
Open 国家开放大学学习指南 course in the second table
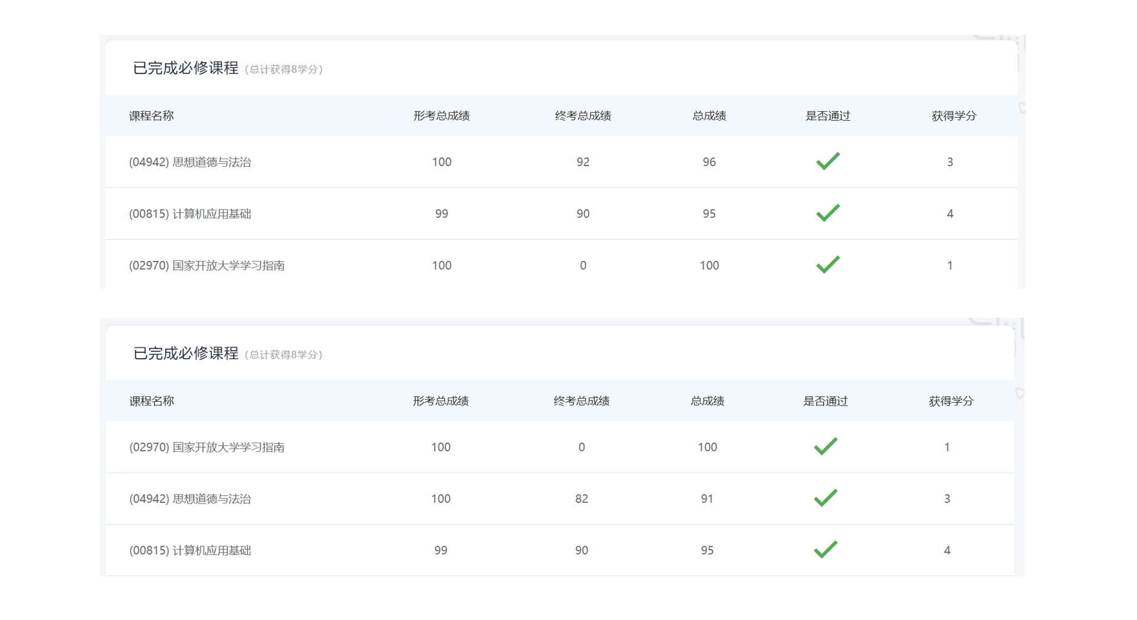click(207, 447)
